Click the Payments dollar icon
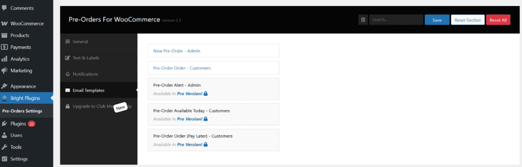 (4, 47)
